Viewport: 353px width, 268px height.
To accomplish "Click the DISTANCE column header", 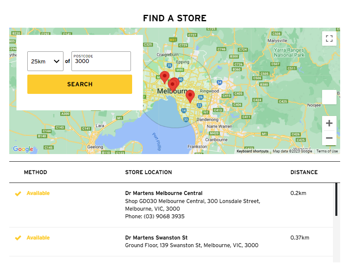I will 304,172.
